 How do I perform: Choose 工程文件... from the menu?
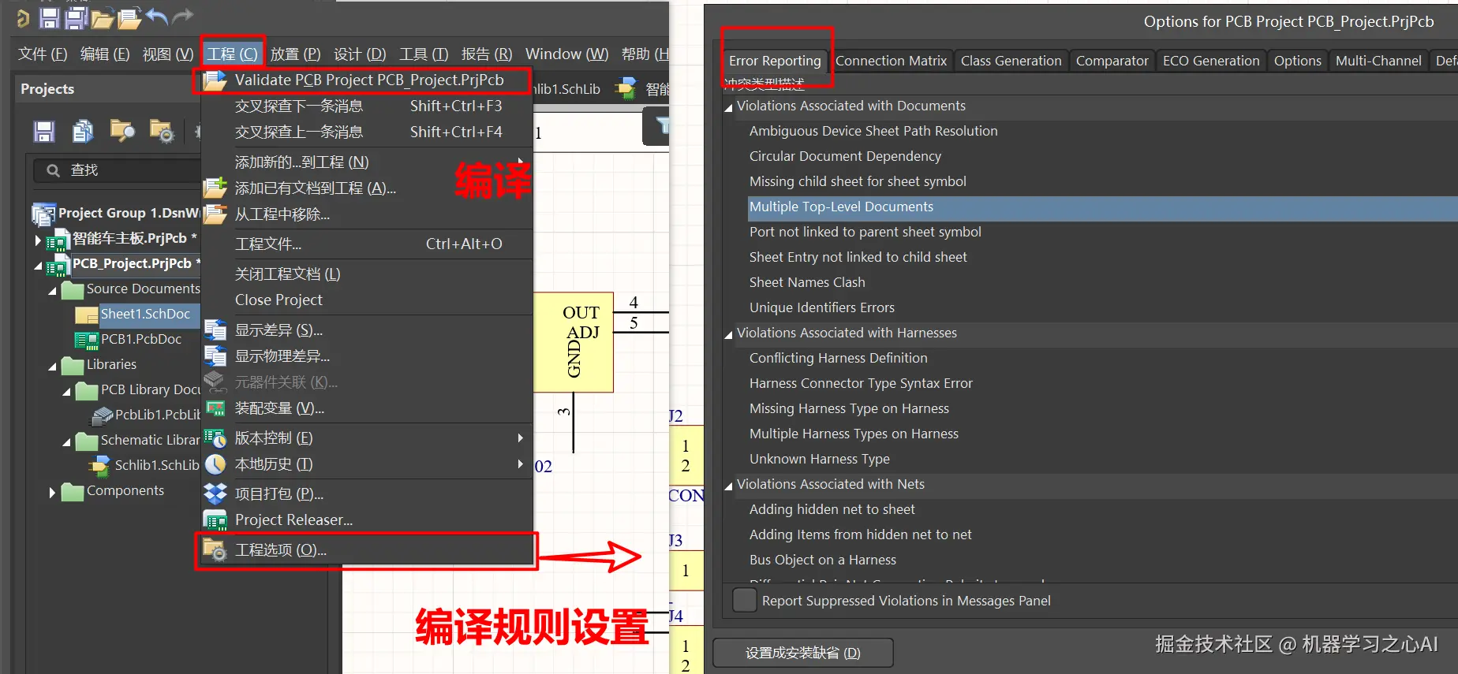coord(368,244)
